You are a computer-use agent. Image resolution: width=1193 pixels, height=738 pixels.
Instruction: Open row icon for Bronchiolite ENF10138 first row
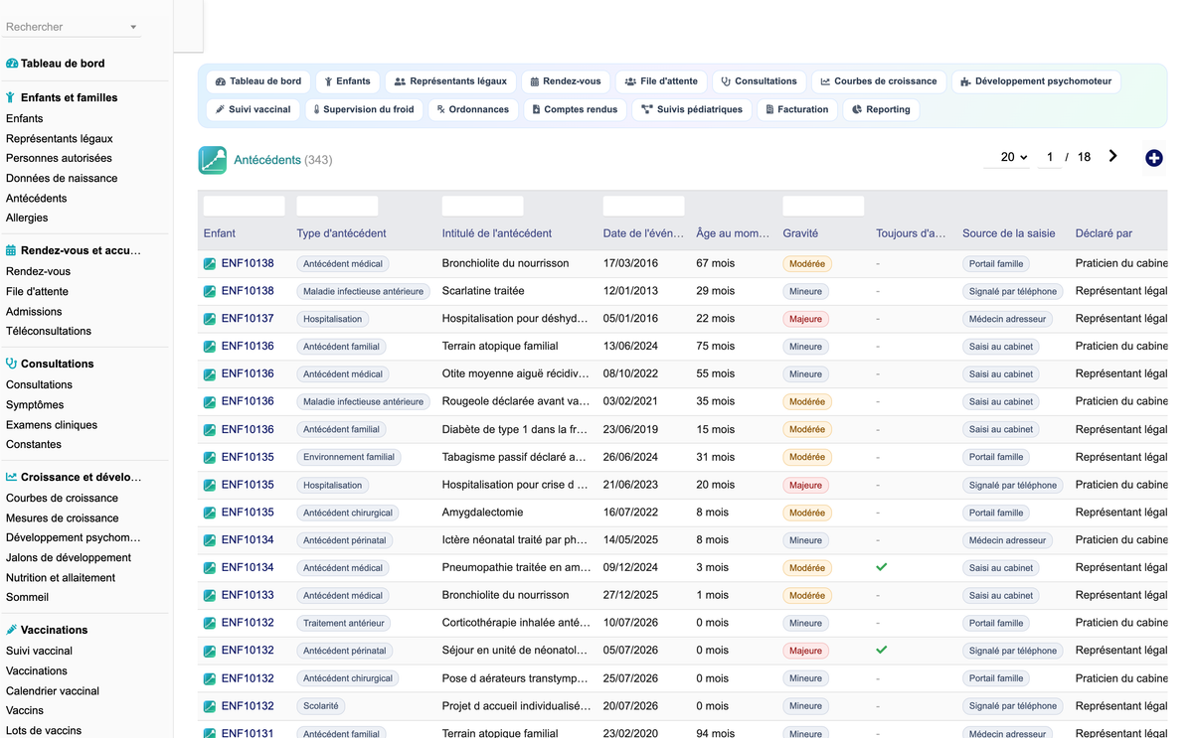coord(210,264)
